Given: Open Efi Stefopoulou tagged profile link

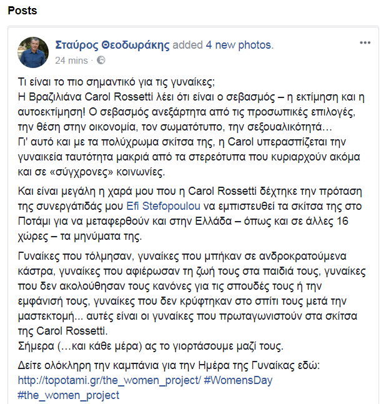Looking at the screenshot, I should 164,206.
